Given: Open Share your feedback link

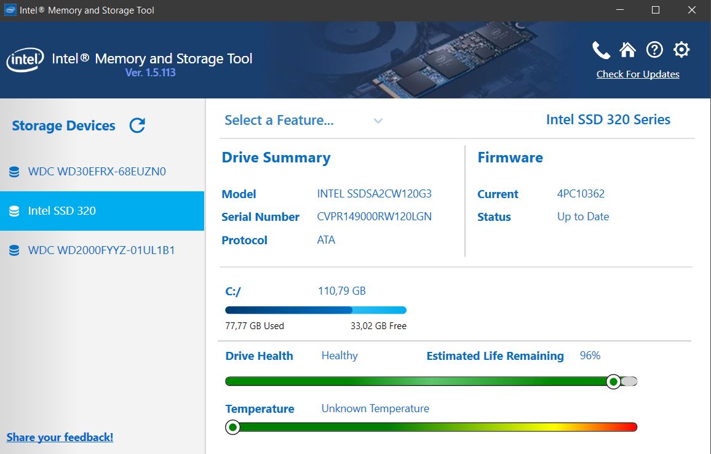Looking at the screenshot, I should (60, 437).
